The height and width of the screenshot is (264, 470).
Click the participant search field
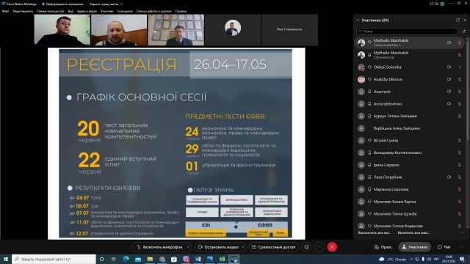tap(407, 31)
